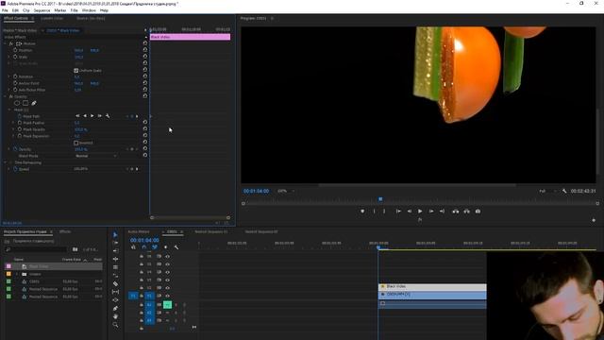The image size is (604, 340).
Task: Select the Zoom tool magnifier
Action: tap(115, 325)
